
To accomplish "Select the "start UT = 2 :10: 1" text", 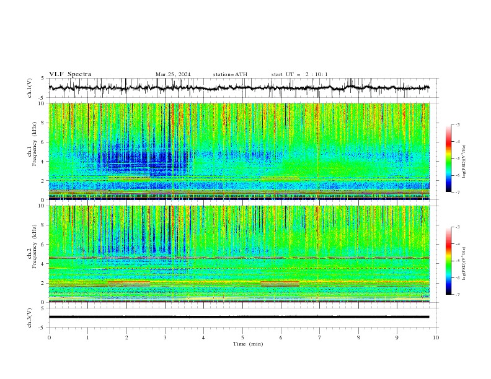I will point(299,74).
